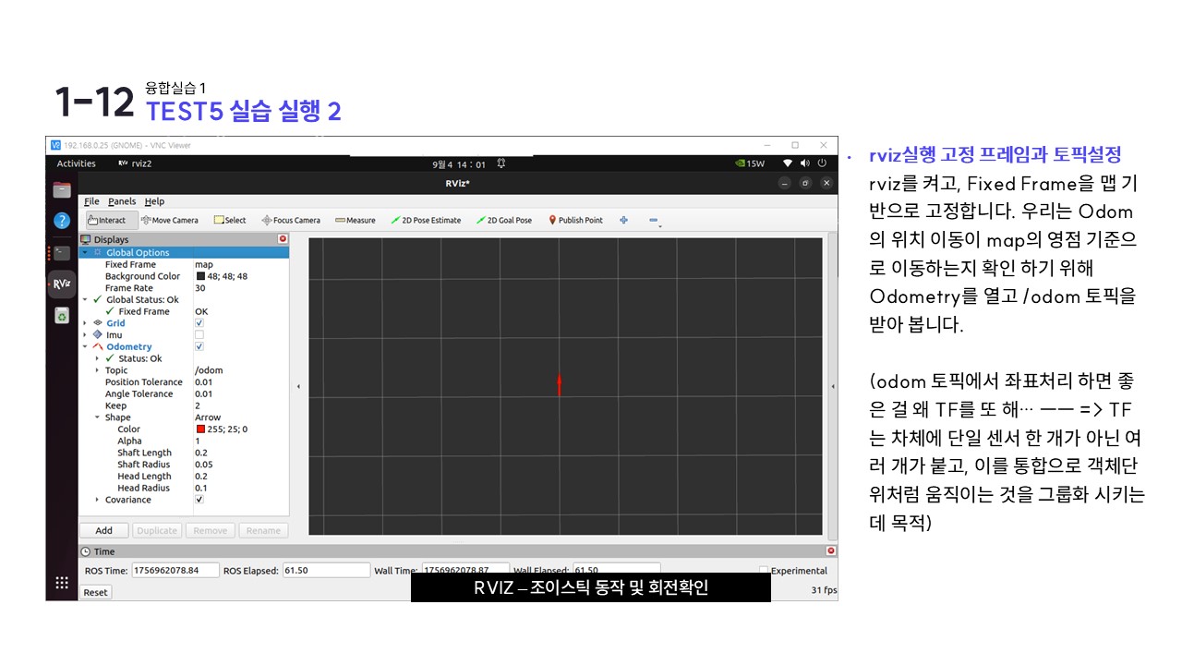Launch Terminal from the Ubuntu dock
The image size is (1182, 665).
[62, 252]
